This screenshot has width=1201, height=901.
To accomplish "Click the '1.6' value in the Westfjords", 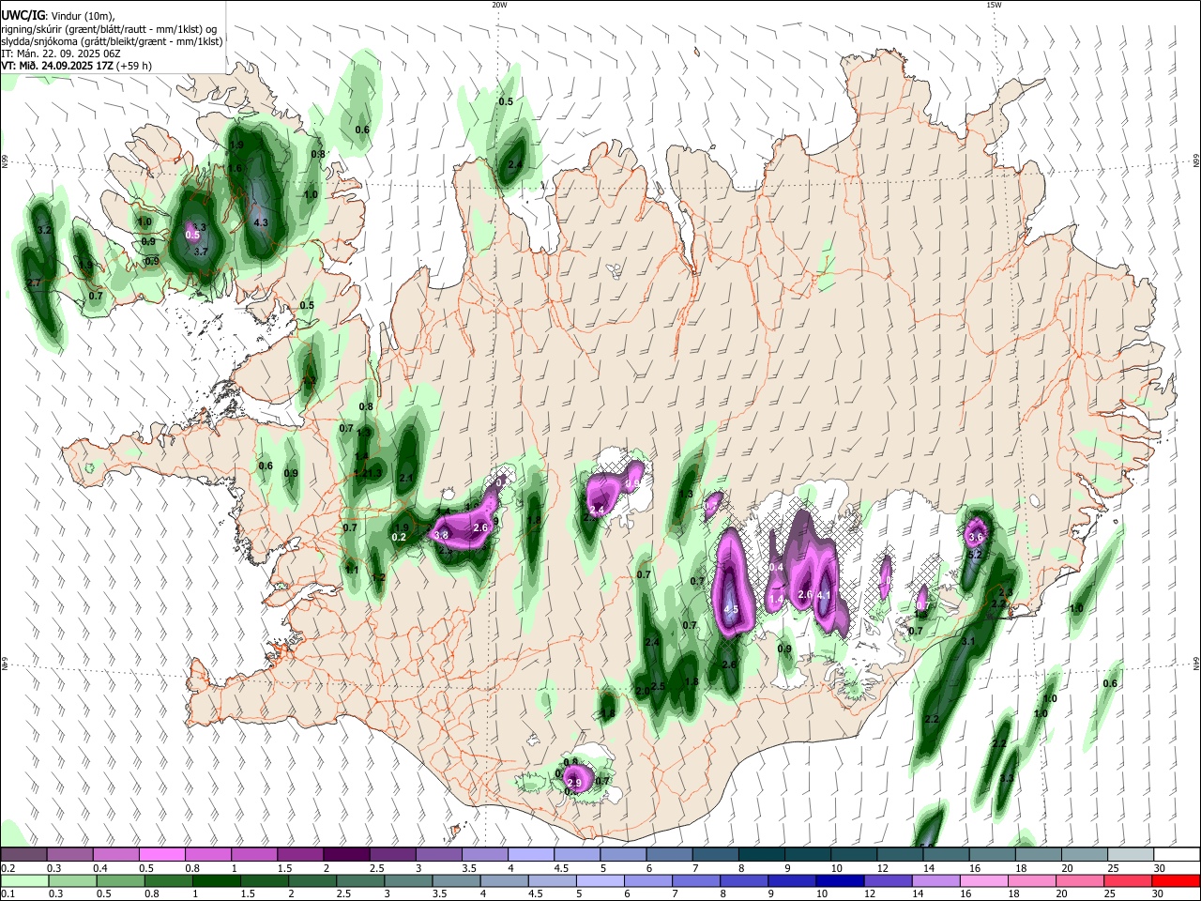I will click(236, 168).
